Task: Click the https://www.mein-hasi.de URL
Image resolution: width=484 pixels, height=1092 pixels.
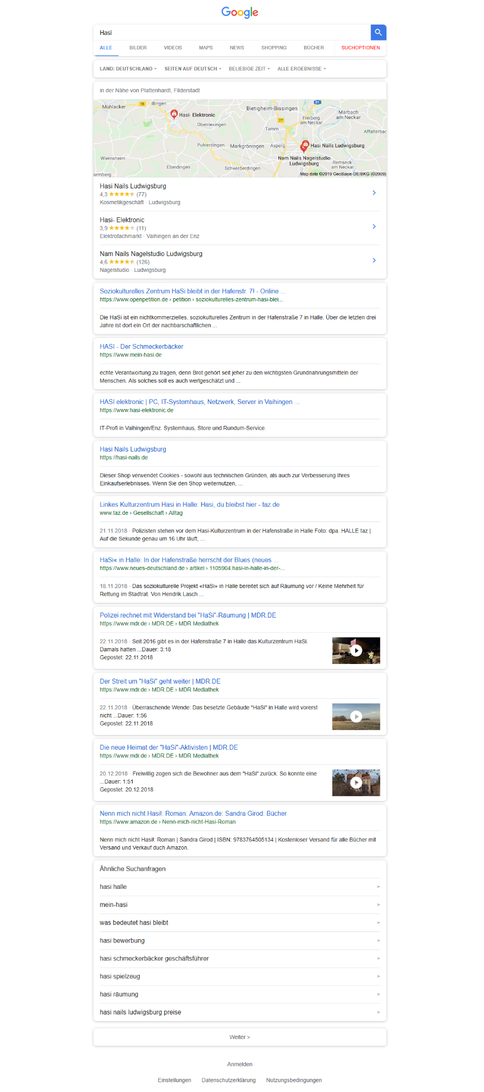Action: pyautogui.click(x=131, y=355)
